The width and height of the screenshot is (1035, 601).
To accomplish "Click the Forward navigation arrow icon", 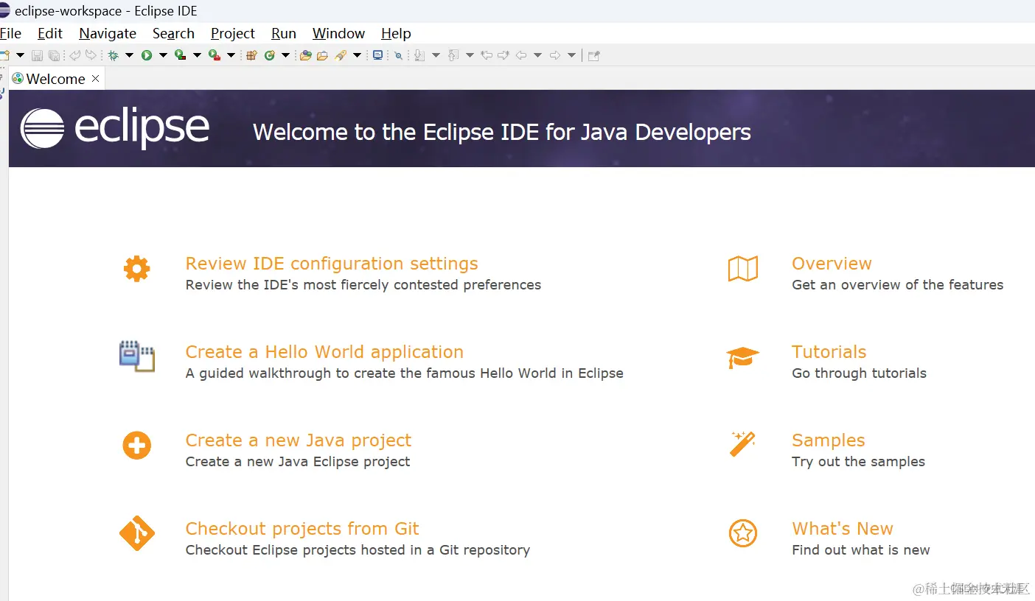I will 555,55.
